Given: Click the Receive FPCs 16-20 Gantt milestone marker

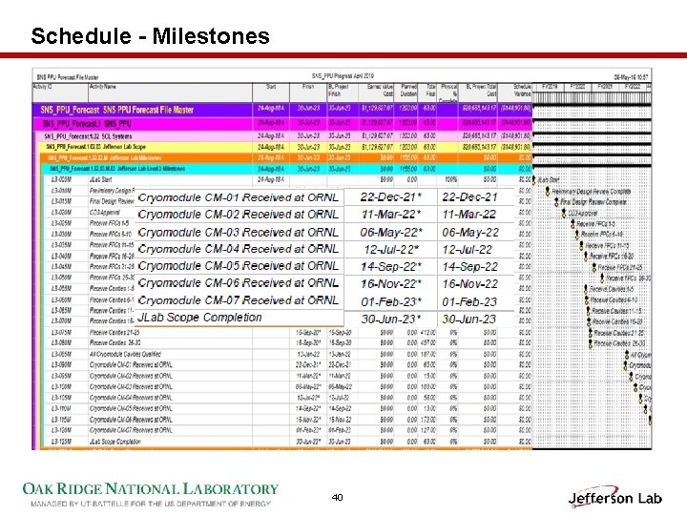Looking at the screenshot, I should [x=586, y=257].
